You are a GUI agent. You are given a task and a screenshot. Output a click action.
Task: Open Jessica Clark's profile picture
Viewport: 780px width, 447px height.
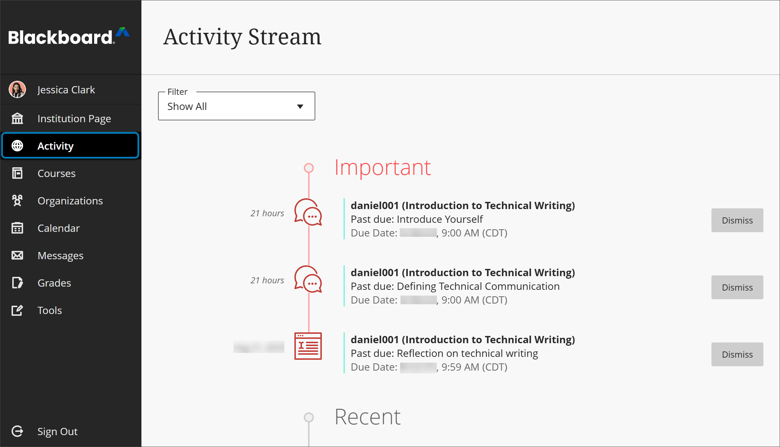click(17, 89)
